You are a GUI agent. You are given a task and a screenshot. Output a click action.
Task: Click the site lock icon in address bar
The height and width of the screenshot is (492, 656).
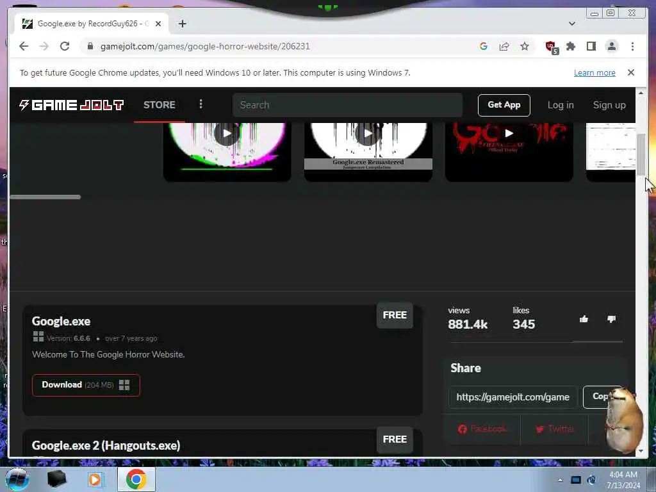[x=90, y=46]
